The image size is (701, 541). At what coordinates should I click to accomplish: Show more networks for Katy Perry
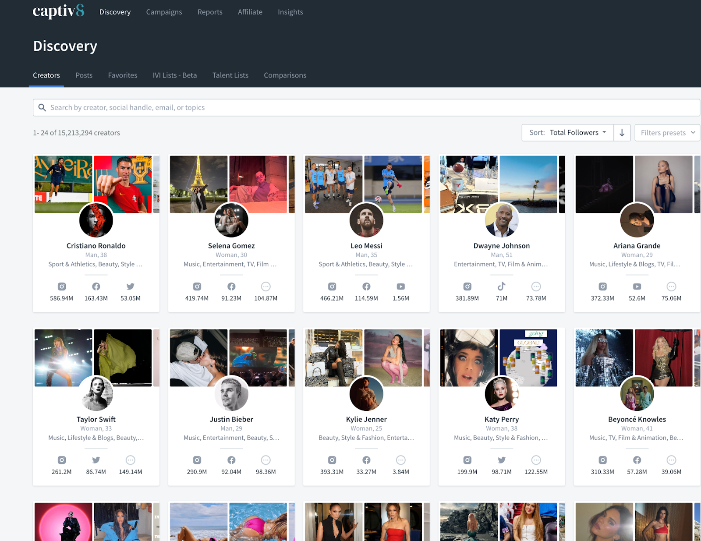[536, 460]
